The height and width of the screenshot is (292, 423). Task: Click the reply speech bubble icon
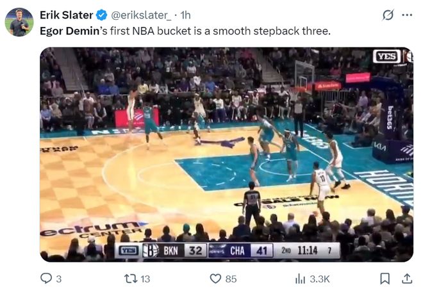point(46,278)
